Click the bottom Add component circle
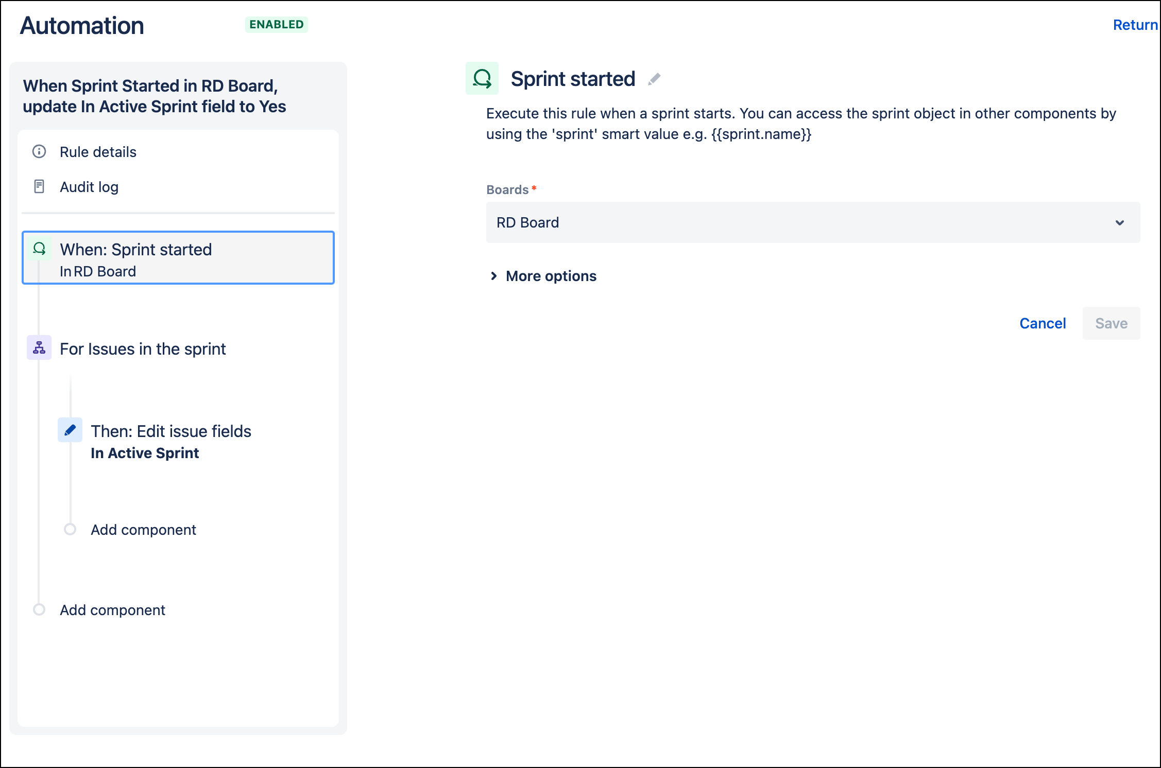 coord(39,609)
